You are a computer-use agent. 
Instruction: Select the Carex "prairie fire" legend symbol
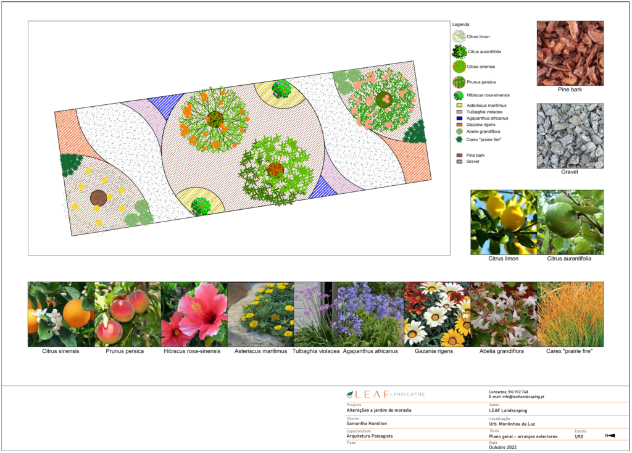tap(459, 139)
